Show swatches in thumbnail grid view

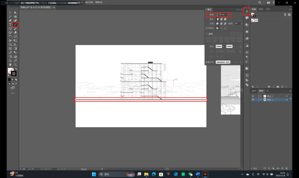(x=289, y=15)
